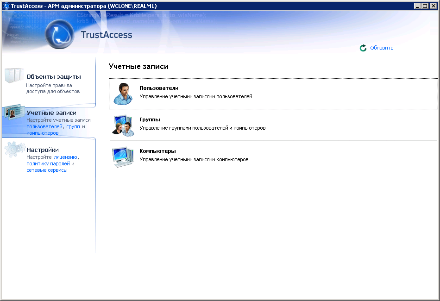Click the Группы two-people icon

[123, 125]
